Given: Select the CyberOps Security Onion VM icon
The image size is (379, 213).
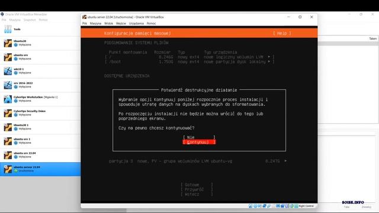Looking at the screenshot, I should pyautogui.click(x=8, y=113).
